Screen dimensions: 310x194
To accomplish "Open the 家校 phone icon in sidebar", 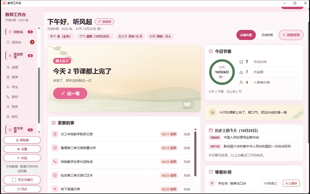I will pyautogui.click(x=8, y=97).
